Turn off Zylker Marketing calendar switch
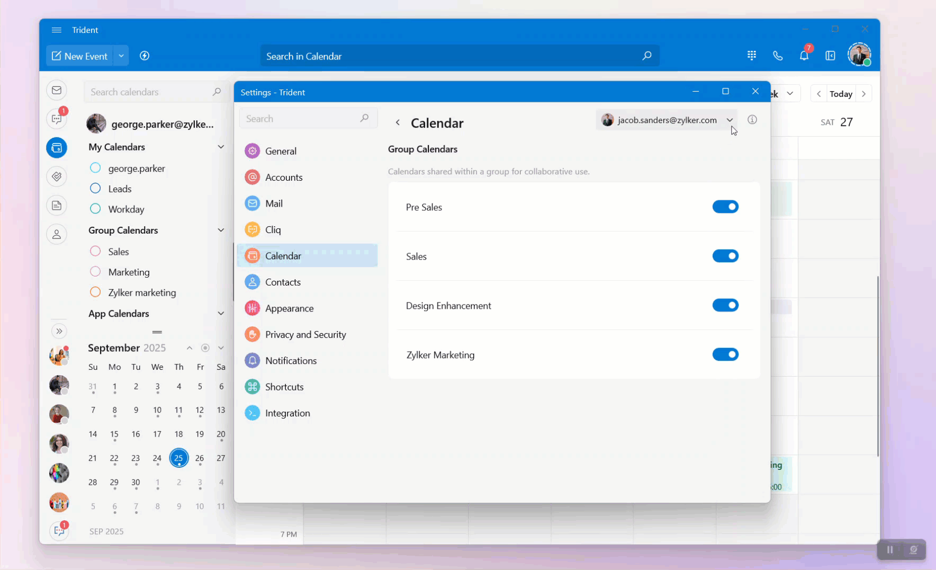Viewport: 936px width, 570px height. [725, 354]
